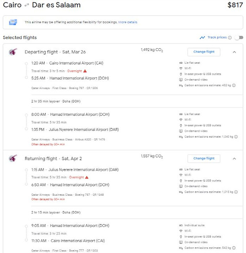246x253 pixels.
Task: Click the Cairo to Dar es Salaam swap arrows
Action: pos(26,6)
